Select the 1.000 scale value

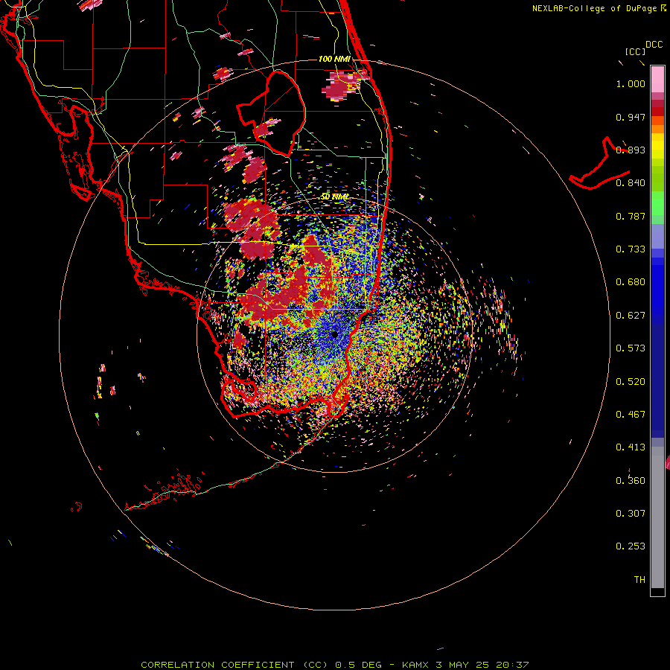pyautogui.click(x=631, y=83)
